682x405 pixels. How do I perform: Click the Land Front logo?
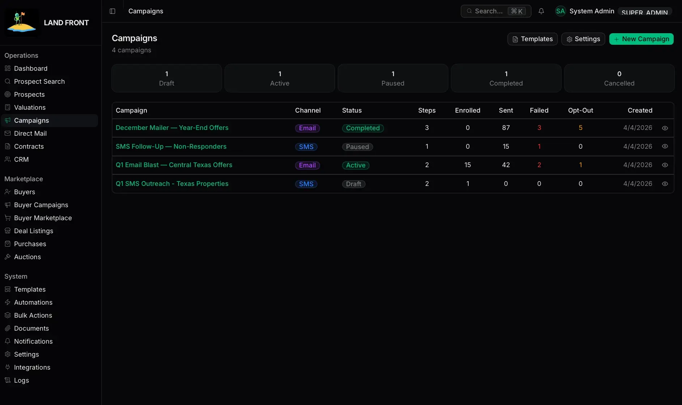click(x=22, y=23)
